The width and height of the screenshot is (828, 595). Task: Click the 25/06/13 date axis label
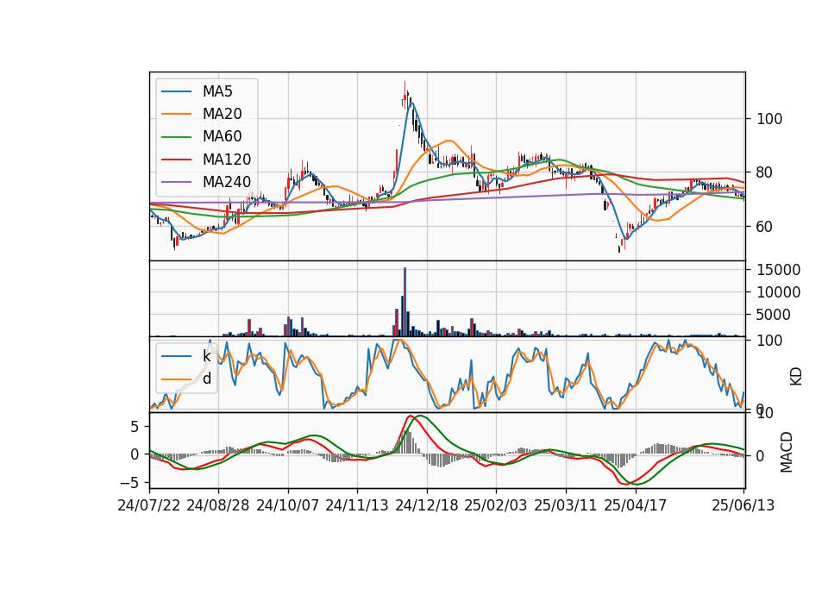(x=743, y=505)
